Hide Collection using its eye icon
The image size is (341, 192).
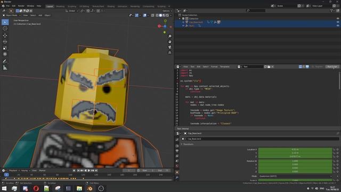click(338, 19)
